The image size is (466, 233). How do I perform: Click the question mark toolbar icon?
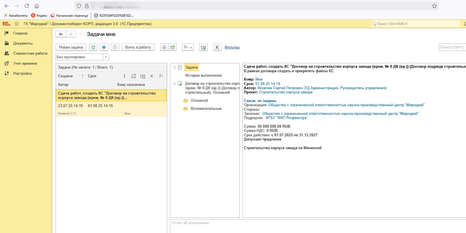[x=115, y=47]
